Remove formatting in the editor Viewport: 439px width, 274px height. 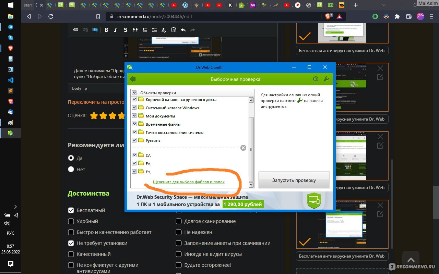164,30
